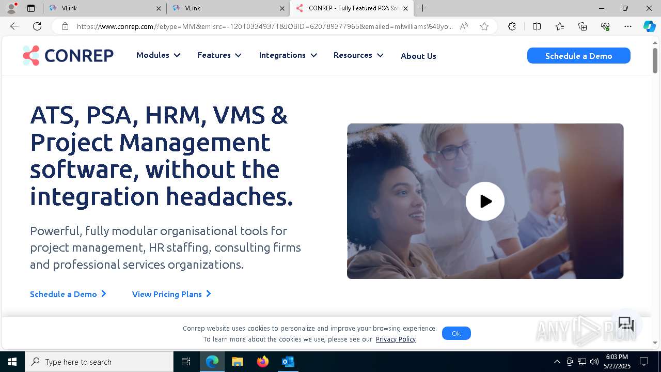661x372 pixels.
Task: Click the Windows search box
Action: tap(99, 362)
